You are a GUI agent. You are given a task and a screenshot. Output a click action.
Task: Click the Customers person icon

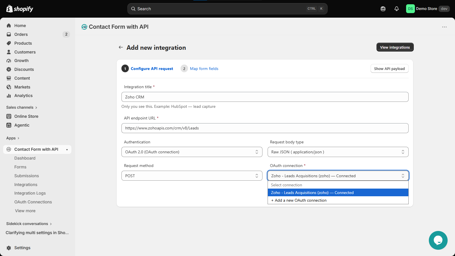pyautogui.click(x=9, y=52)
